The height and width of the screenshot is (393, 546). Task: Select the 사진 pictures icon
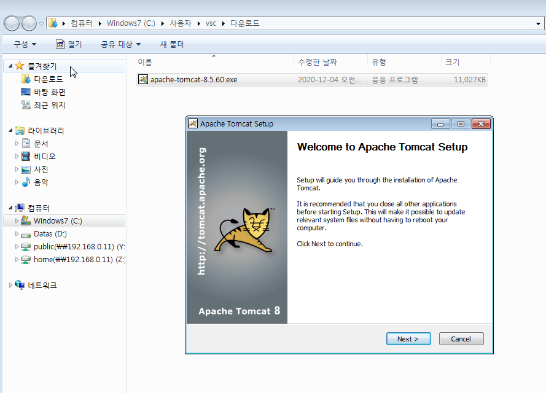tap(26, 169)
